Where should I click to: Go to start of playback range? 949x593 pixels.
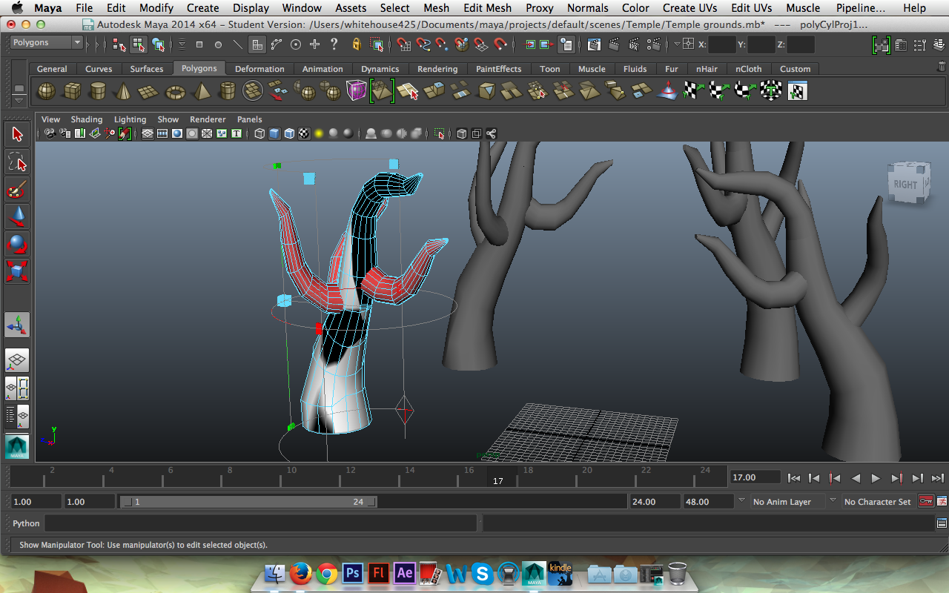point(794,478)
